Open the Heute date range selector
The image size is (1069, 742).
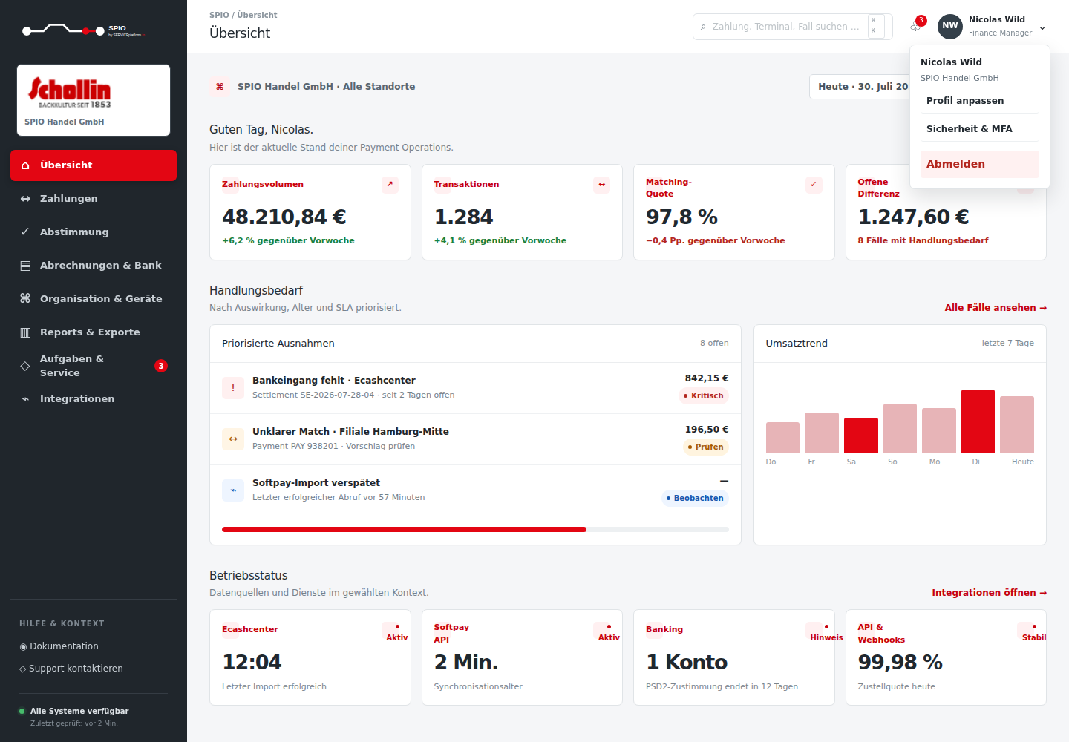point(860,87)
